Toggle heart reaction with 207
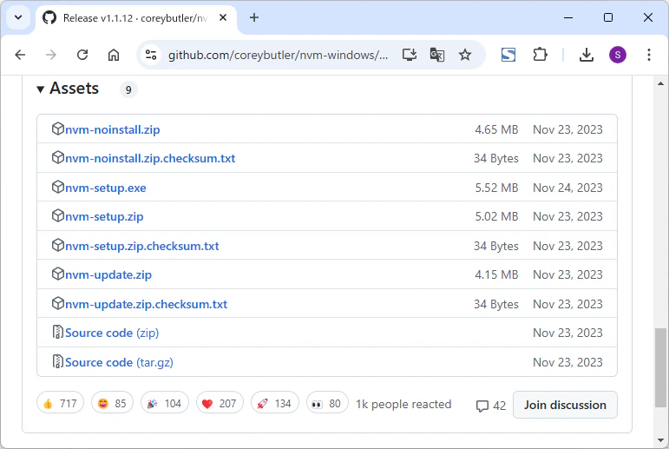Image resolution: width=669 pixels, height=449 pixels. coord(220,403)
